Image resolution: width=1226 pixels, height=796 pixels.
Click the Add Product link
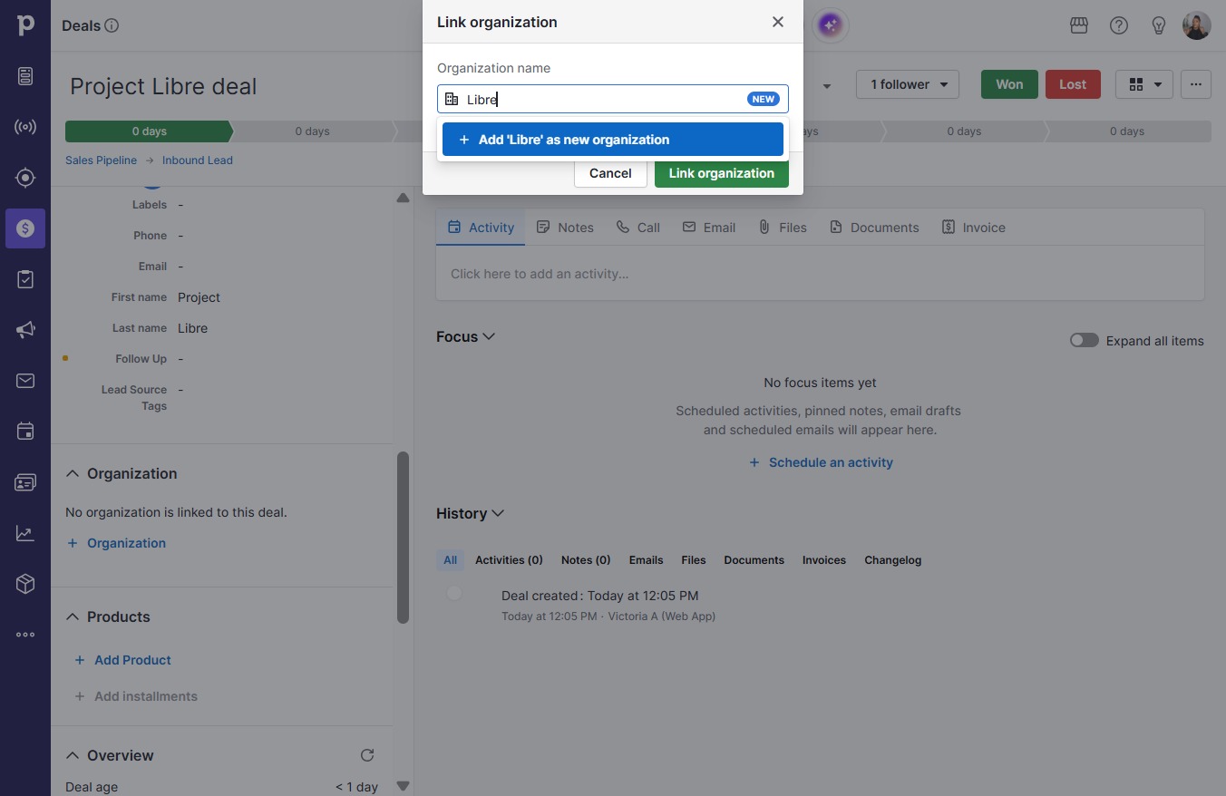[x=123, y=660]
